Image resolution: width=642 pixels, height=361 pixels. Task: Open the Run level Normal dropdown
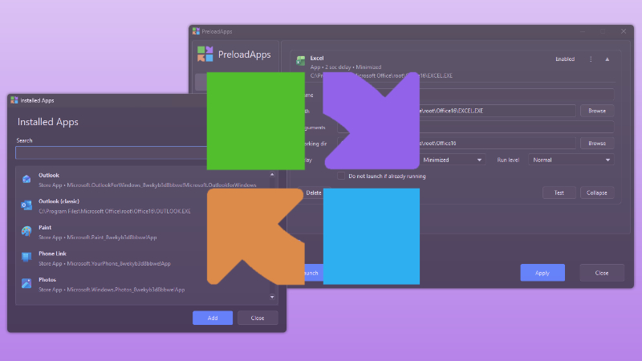[571, 160]
